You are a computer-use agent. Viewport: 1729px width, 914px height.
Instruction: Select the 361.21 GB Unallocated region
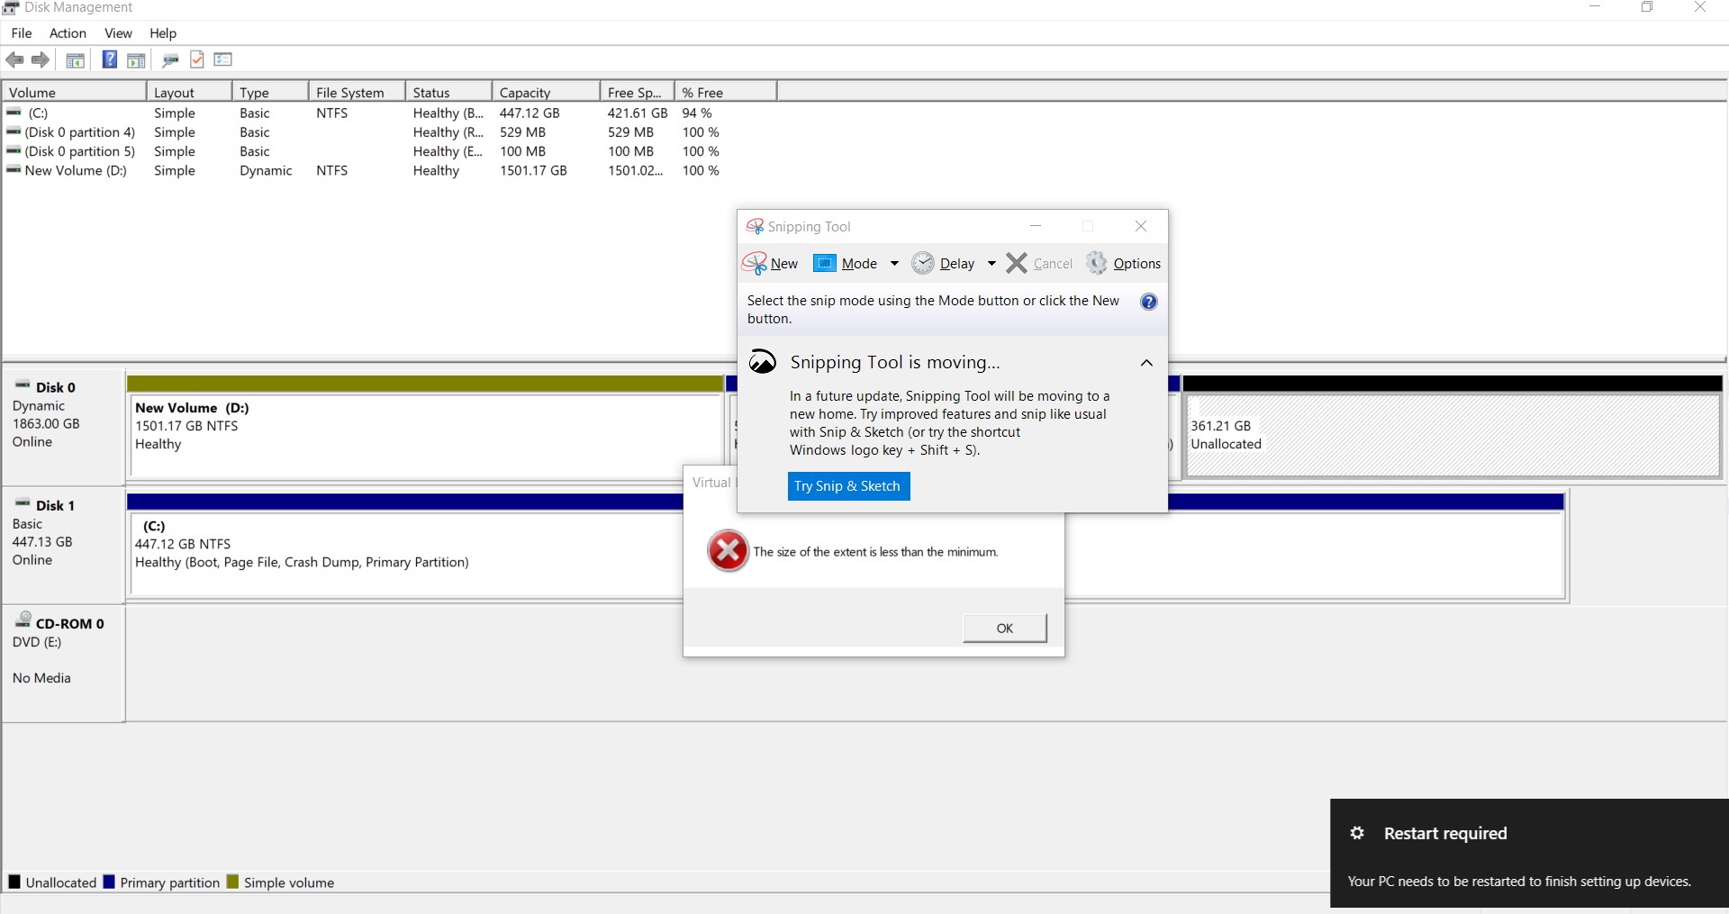click(x=1453, y=435)
